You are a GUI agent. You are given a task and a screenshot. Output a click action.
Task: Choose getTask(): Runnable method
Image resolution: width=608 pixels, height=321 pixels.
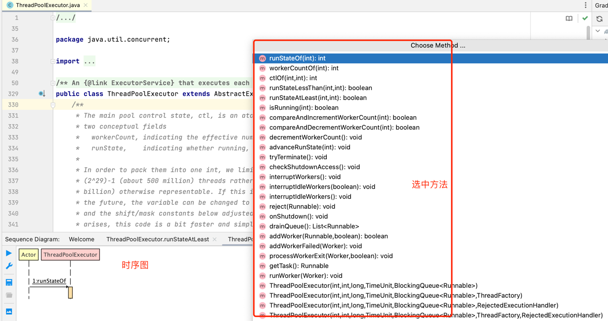tap(431, 266)
